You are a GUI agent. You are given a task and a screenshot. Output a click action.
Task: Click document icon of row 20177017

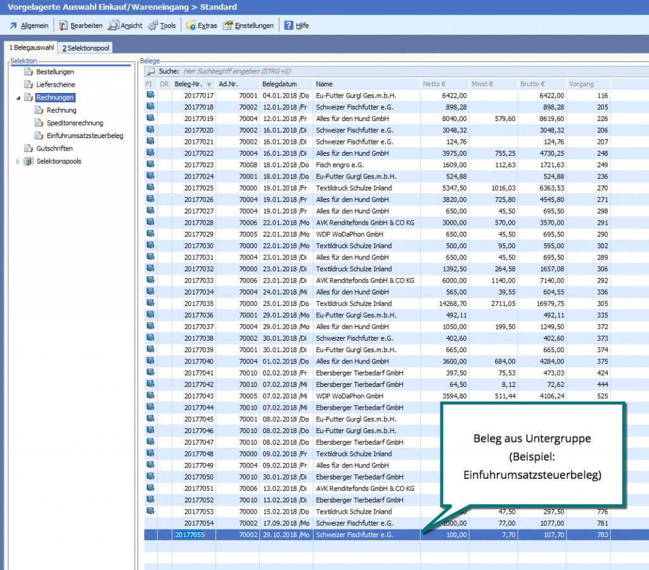150,95
